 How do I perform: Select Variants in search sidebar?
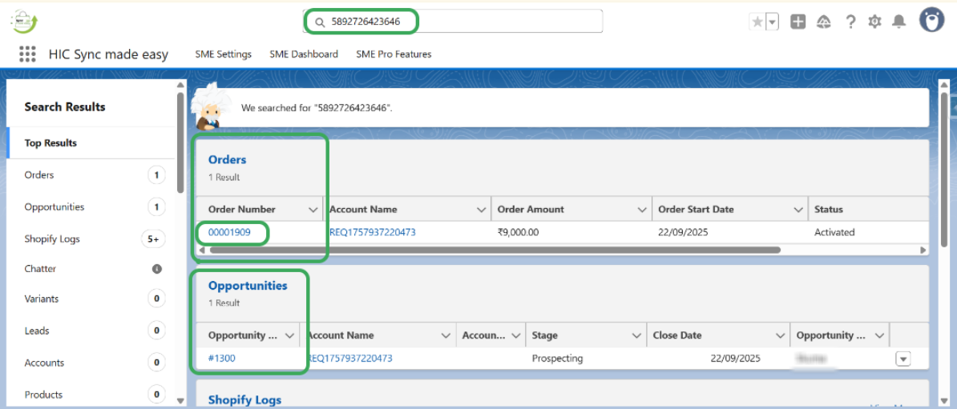[x=91, y=299]
